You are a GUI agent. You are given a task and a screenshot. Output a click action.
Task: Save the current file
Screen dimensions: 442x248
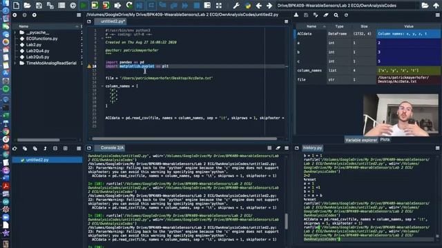pos(39,6)
